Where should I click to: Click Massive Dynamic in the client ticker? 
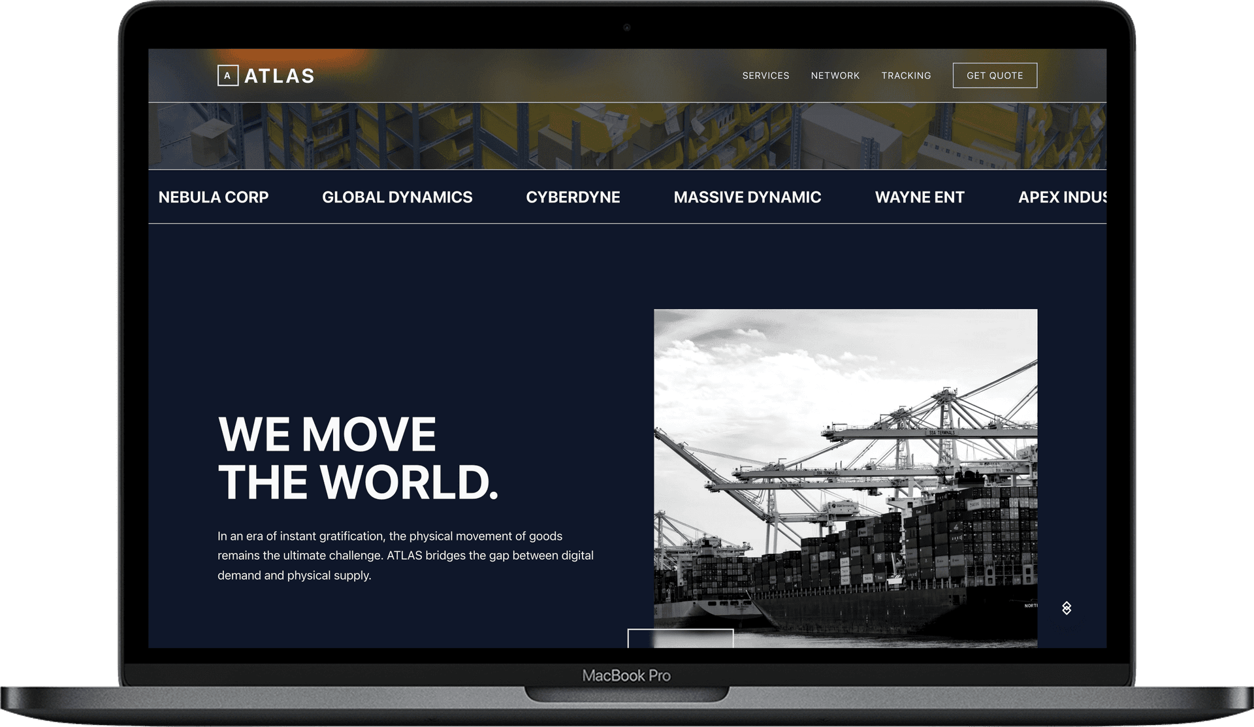tap(747, 197)
